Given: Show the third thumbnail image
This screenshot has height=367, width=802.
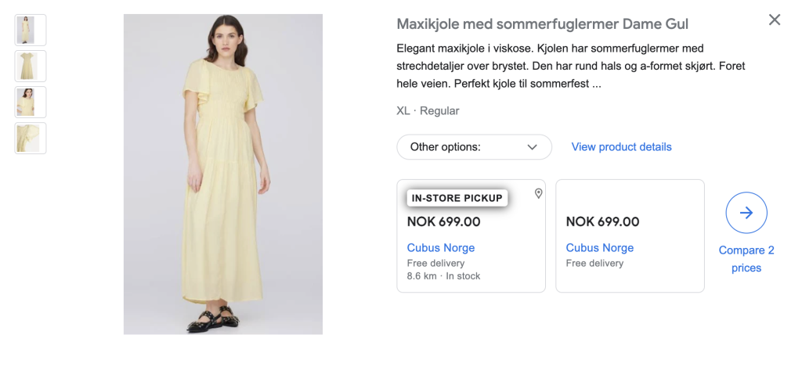Looking at the screenshot, I should (x=31, y=102).
